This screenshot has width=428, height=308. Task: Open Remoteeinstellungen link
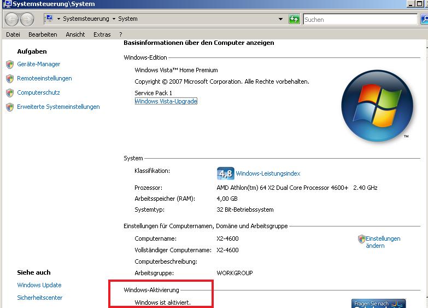pos(44,78)
